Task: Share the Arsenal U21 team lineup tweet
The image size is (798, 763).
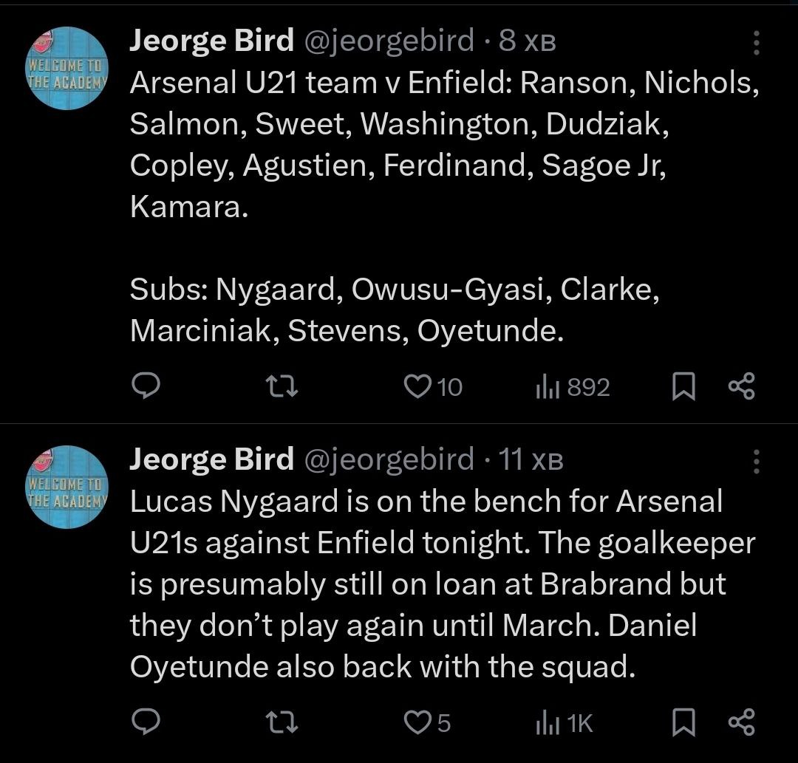Action: (741, 386)
